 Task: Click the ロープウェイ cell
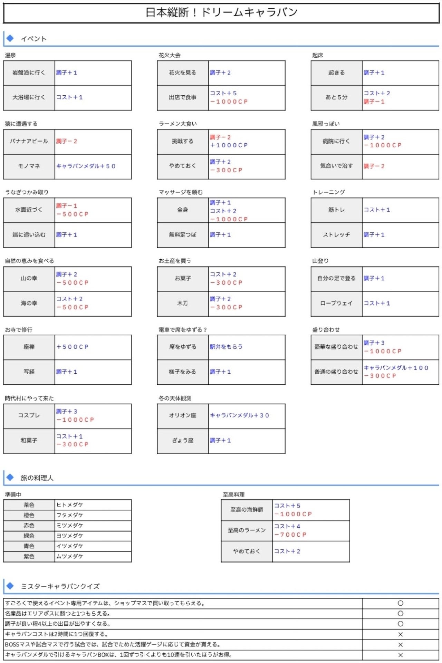tap(336, 304)
